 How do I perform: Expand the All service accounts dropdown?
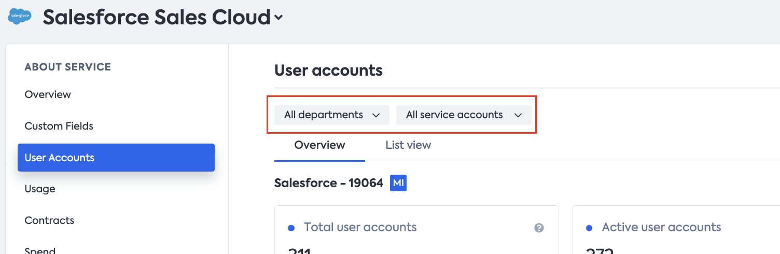(x=464, y=115)
